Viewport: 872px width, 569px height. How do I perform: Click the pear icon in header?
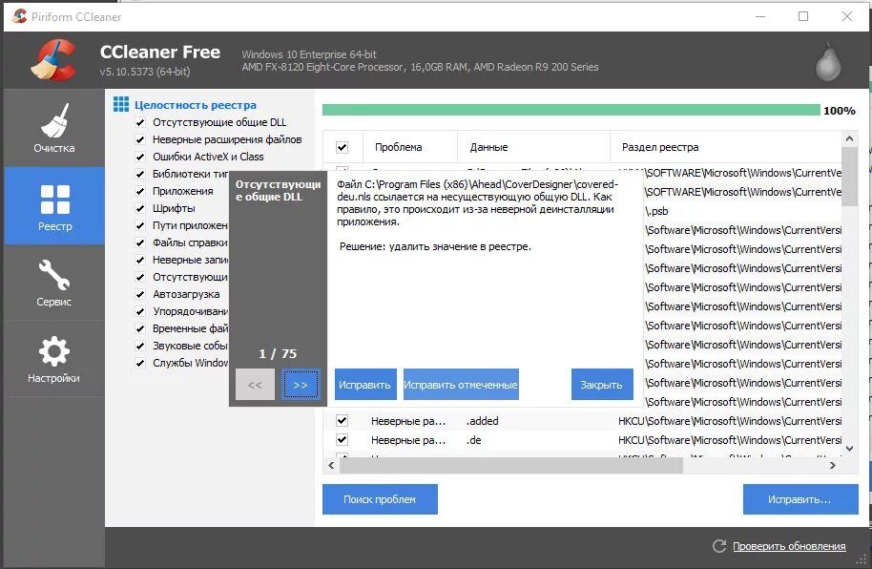click(x=828, y=62)
